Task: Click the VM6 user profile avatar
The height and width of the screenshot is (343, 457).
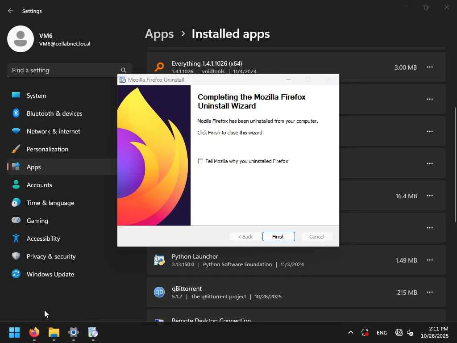Action: coord(21,39)
